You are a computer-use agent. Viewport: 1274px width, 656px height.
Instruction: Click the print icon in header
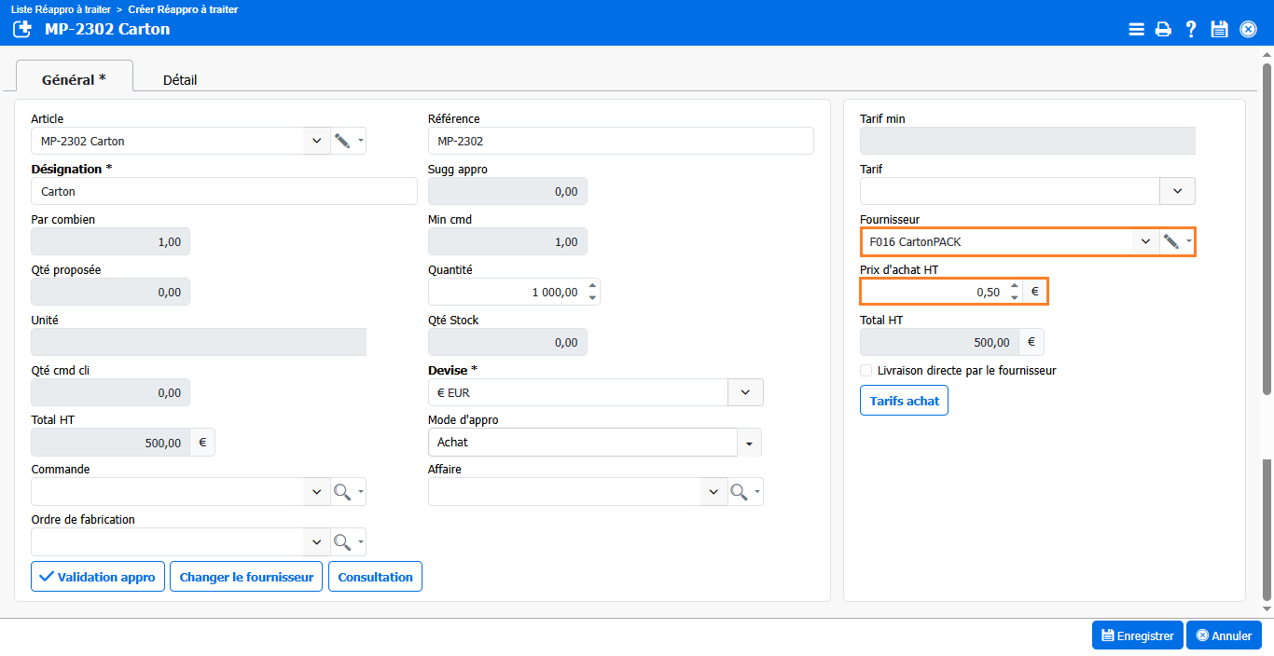pyautogui.click(x=1163, y=29)
